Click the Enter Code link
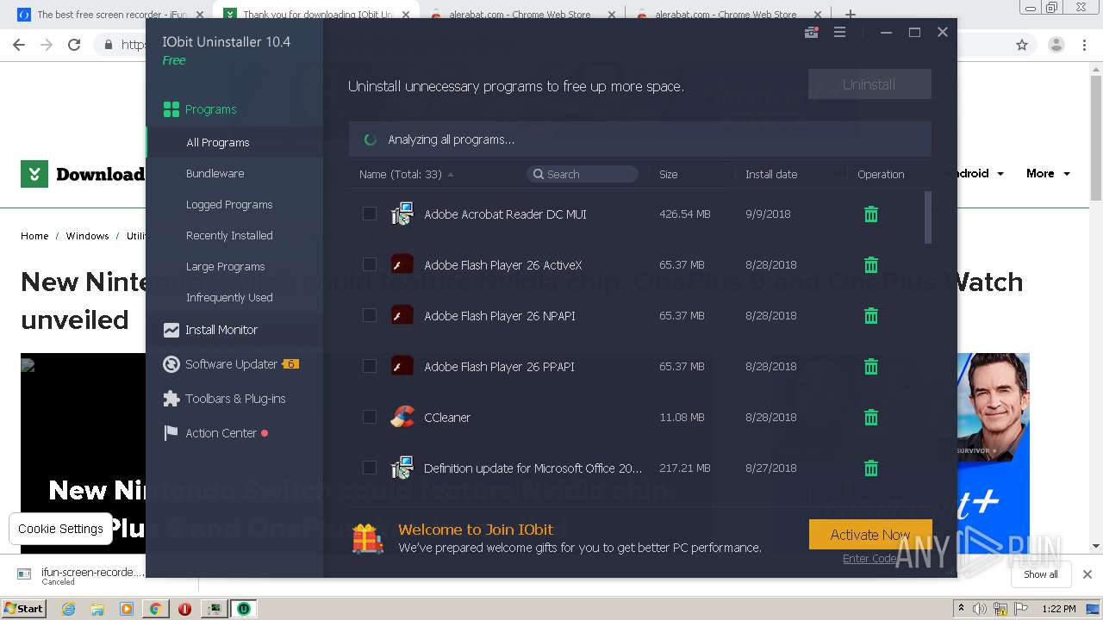The height and width of the screenshot is (620, 1103). 869,559
